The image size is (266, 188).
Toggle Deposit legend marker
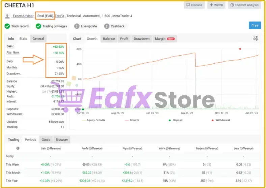(176, 120)
